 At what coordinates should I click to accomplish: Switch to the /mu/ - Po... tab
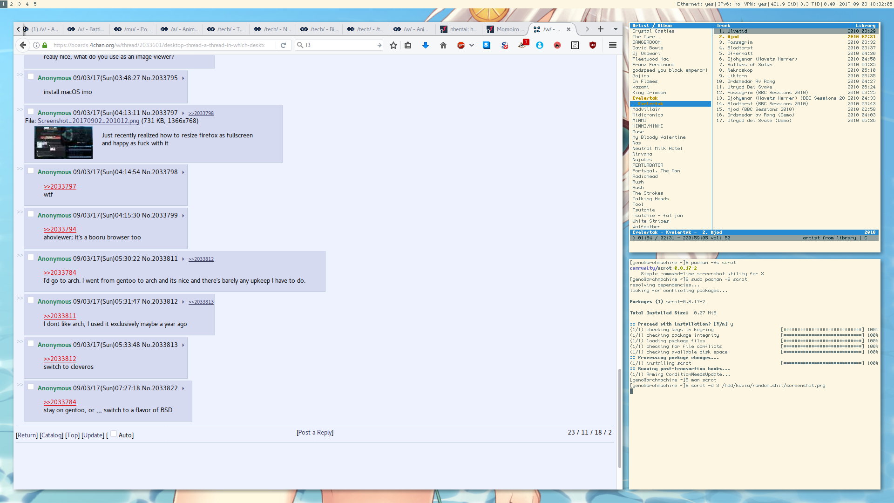[133, 29]
